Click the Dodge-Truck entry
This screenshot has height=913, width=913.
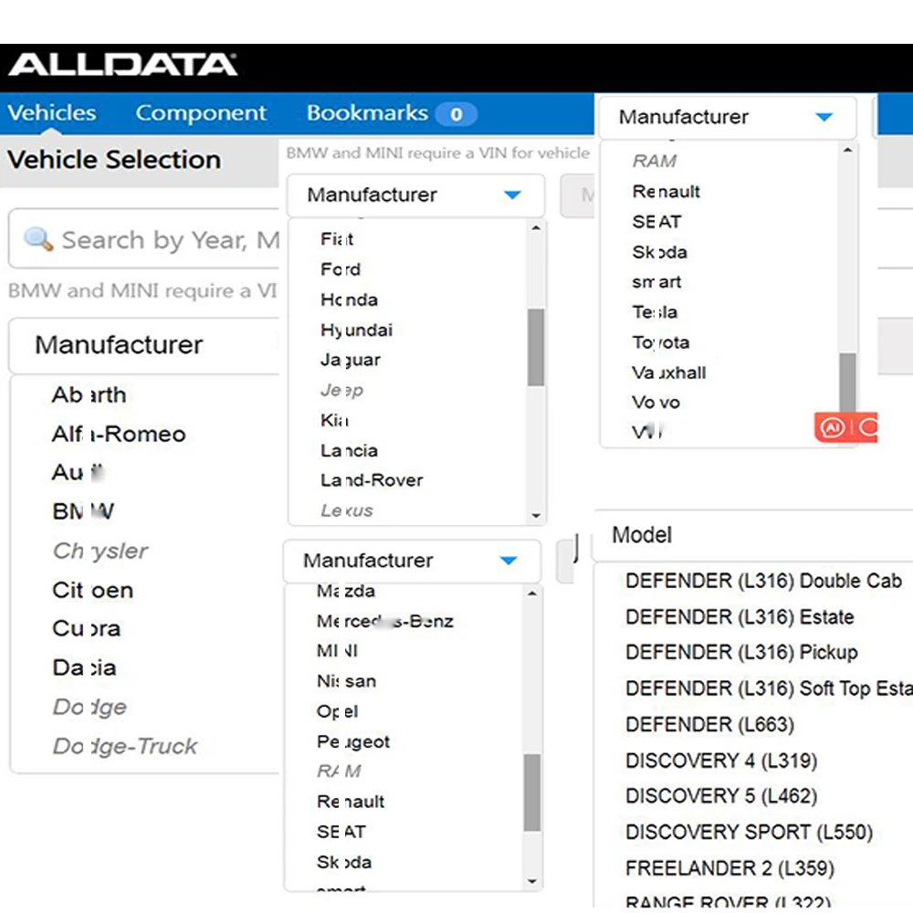pyautogui.click(x=124, y=747)
